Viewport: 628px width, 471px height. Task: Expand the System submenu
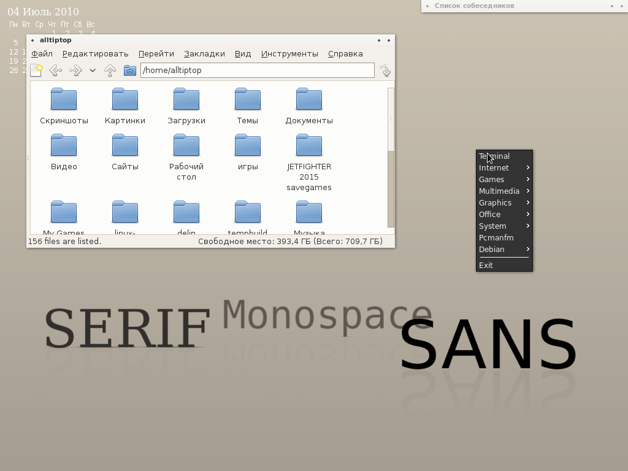(504, 226)
